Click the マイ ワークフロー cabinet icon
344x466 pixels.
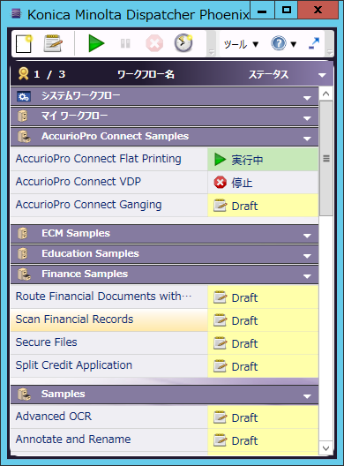(x=23, y=116)
